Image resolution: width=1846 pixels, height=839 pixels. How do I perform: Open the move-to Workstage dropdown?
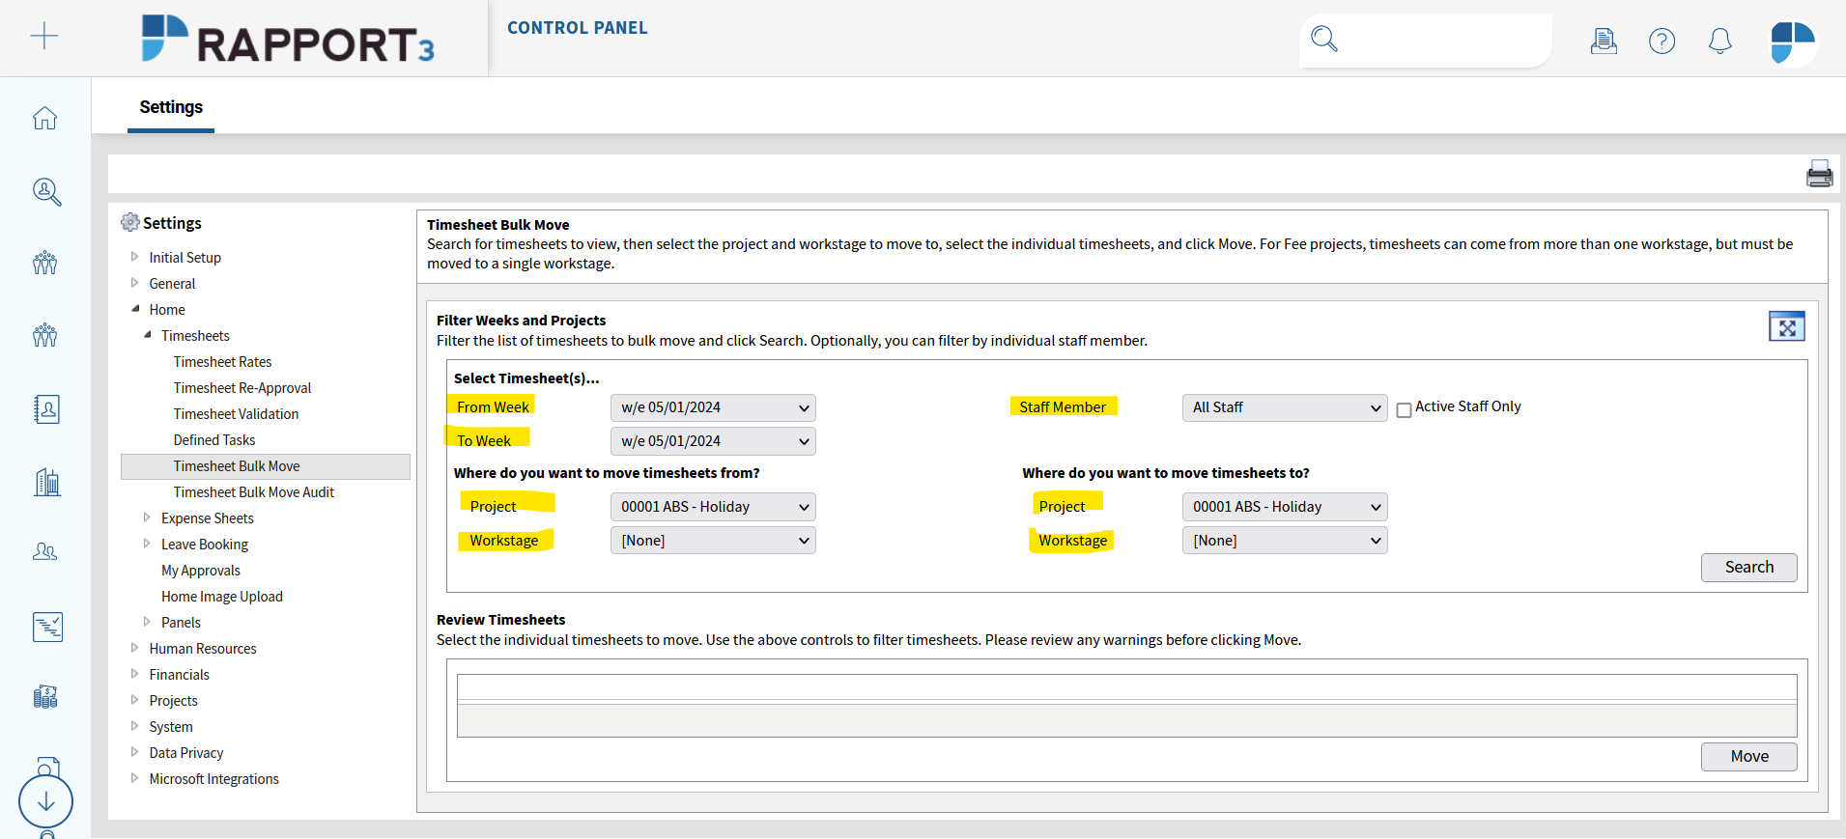click(x=1285, y=541)
